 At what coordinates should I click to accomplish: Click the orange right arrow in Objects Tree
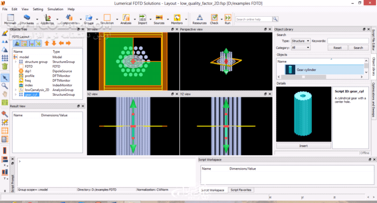(x=68, y=43)
